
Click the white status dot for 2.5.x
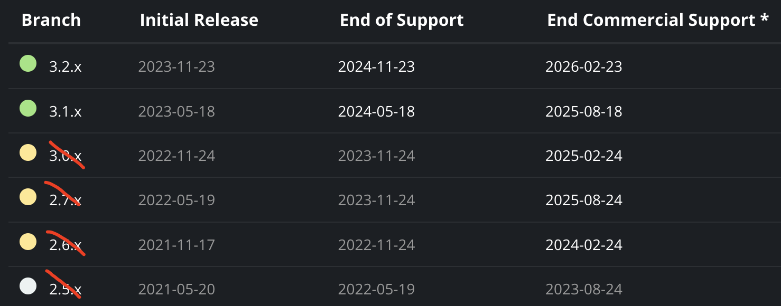point(28,286)
